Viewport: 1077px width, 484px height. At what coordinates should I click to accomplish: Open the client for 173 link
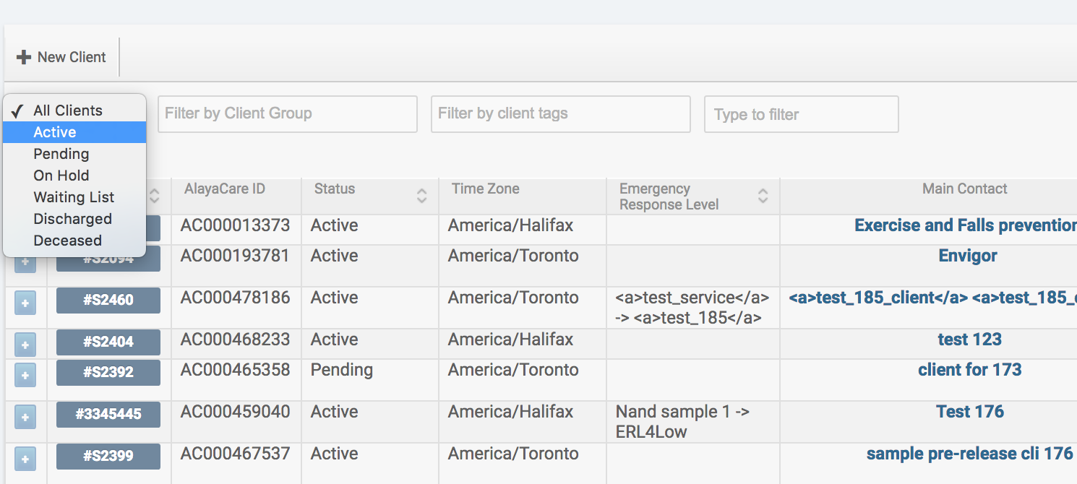[969, 370]
